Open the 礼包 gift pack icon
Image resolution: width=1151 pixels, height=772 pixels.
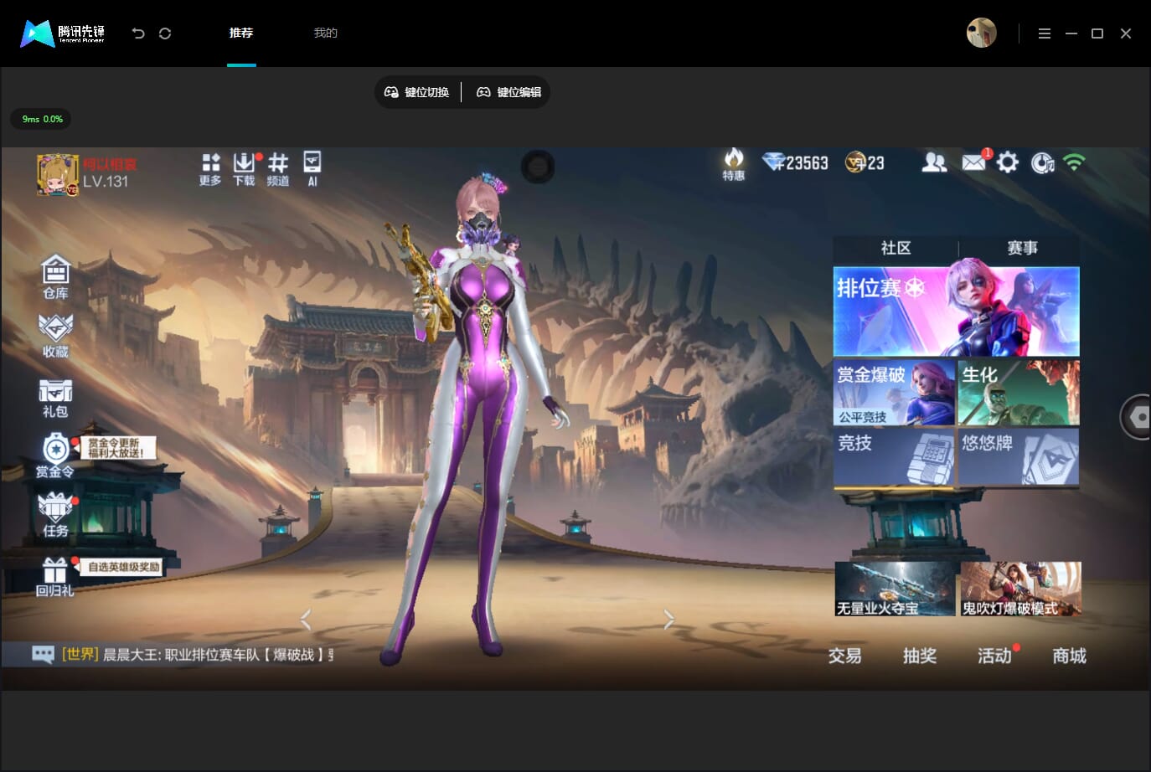[x=55, y=398]
